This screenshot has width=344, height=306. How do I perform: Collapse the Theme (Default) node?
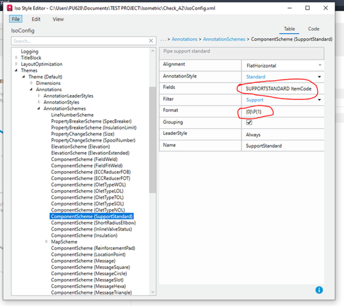pyautogui.click(x=23, y=77)
